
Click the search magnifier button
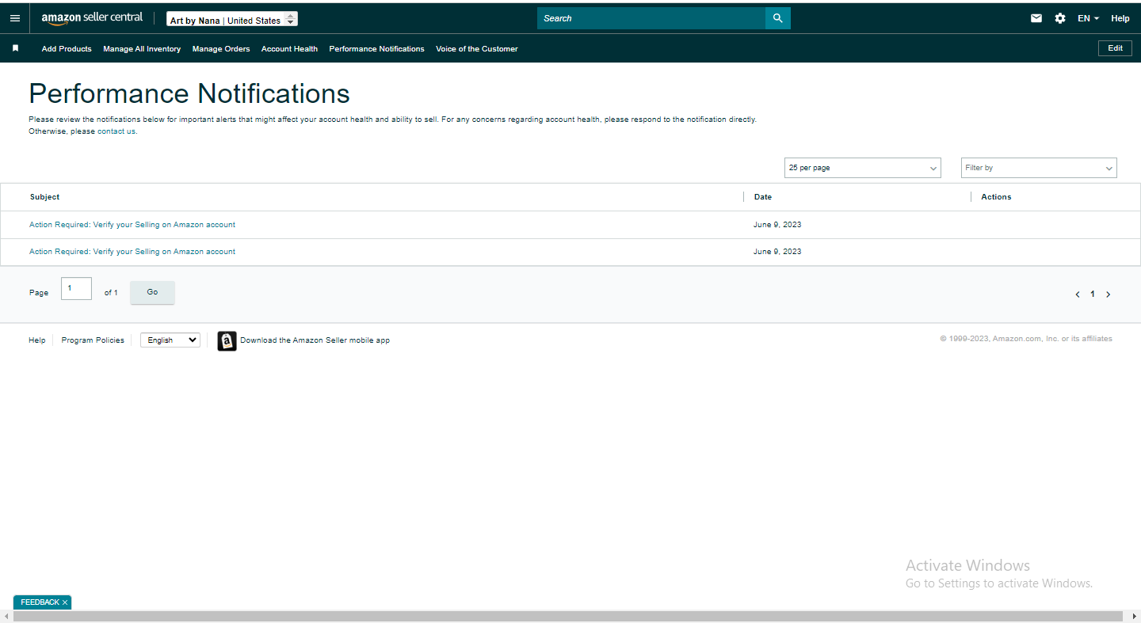pyautogui.click(x=777, y=18)
